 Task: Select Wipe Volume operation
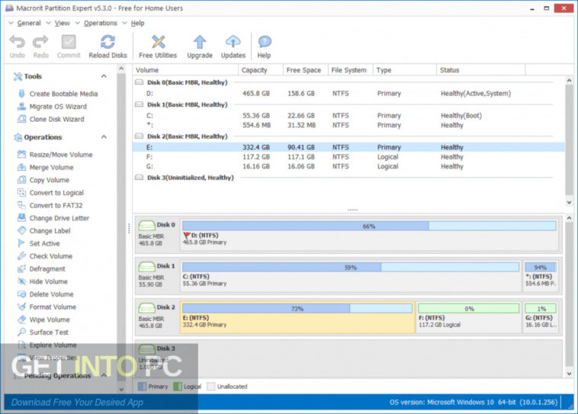(x=43, y=319)
